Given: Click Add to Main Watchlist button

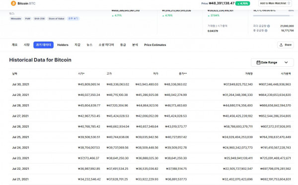Looking at the screenshot, I should tap(275, 3).
